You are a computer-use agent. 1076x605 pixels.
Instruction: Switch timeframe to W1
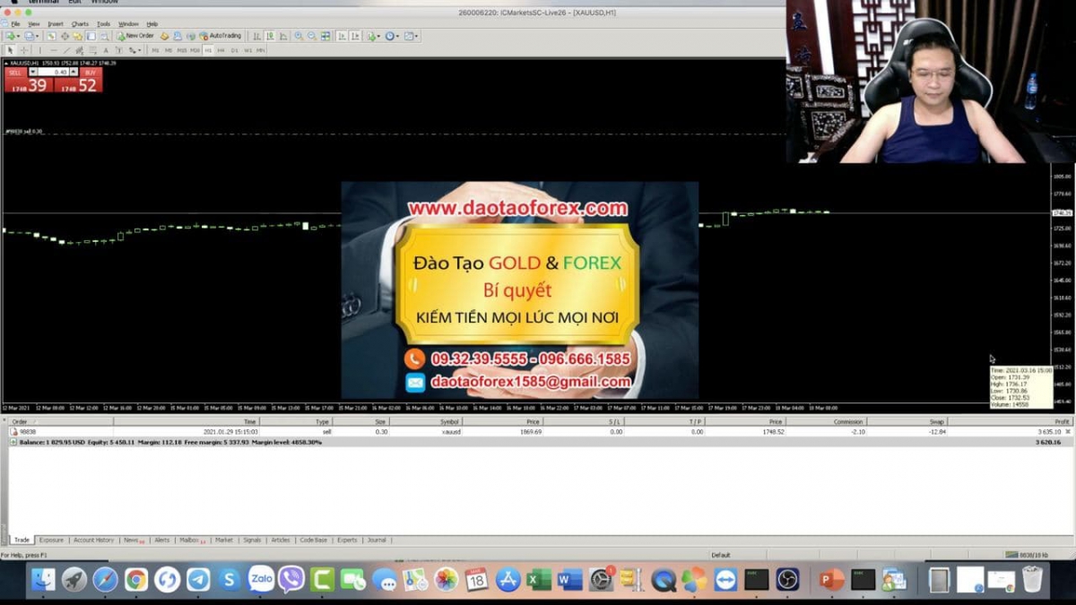click(247, 50)
